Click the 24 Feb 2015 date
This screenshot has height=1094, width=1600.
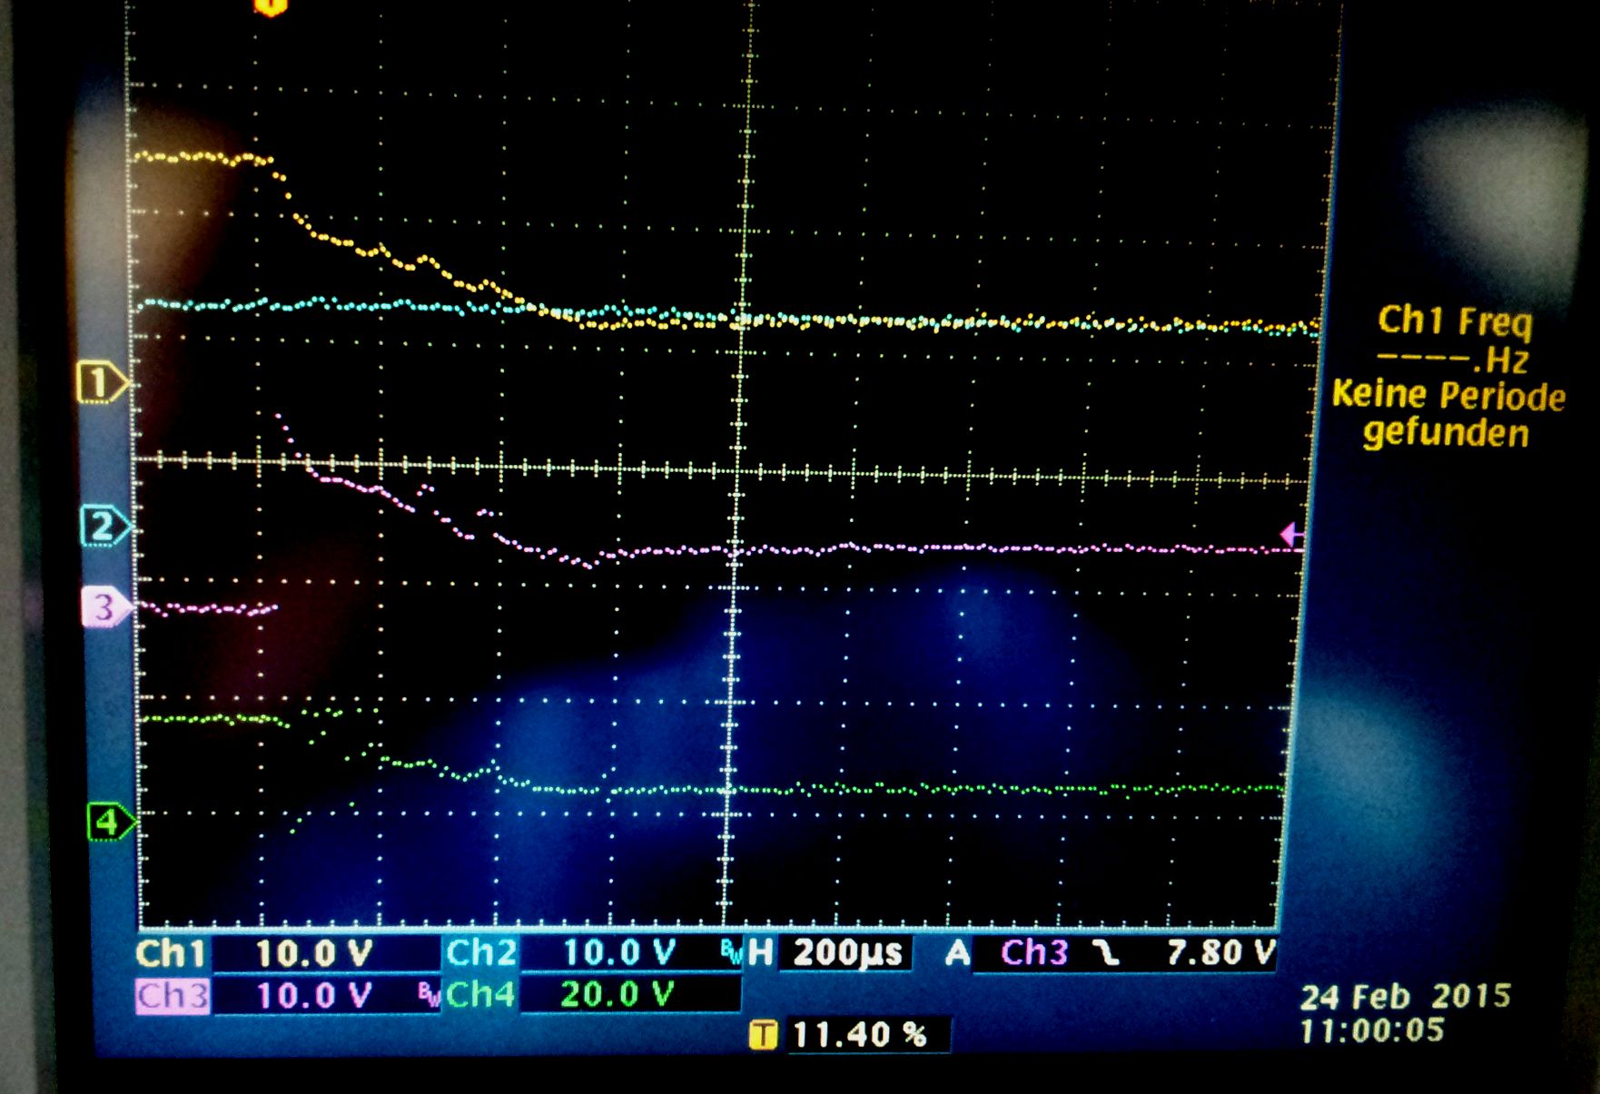1405,997
